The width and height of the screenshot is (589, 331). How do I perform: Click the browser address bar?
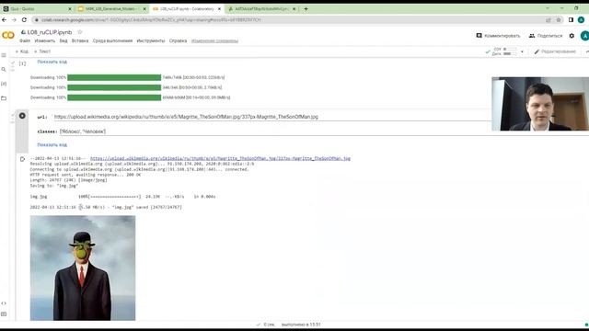point(289,19)
